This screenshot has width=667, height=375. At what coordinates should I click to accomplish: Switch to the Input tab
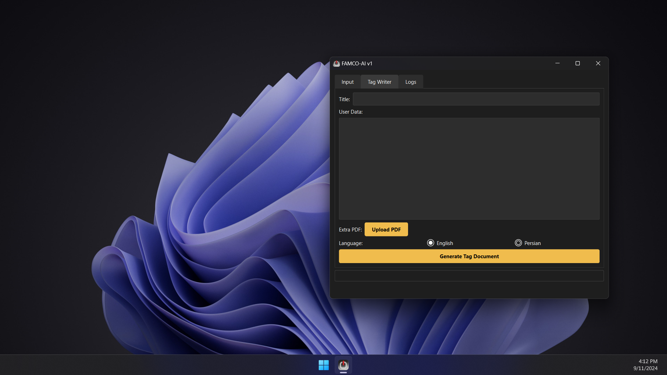click(347, 82)
